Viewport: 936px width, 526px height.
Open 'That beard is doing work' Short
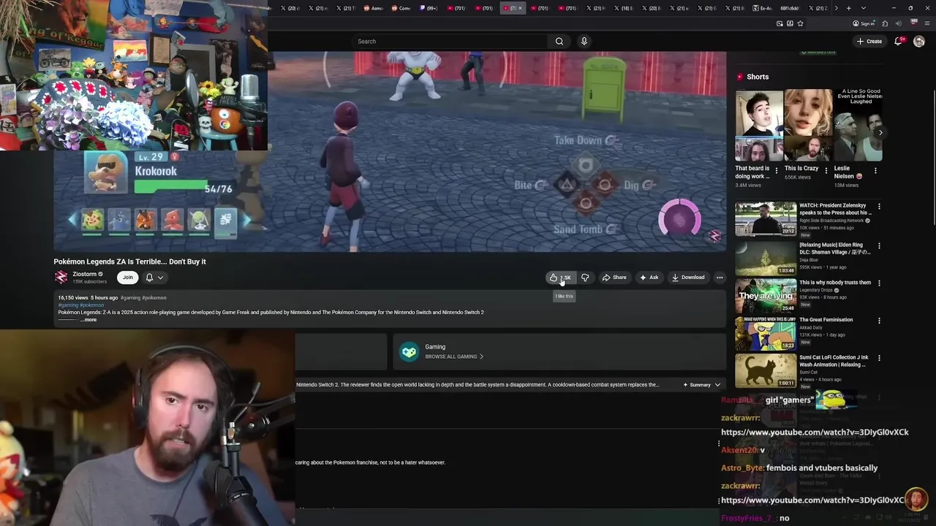click(759, 126)
